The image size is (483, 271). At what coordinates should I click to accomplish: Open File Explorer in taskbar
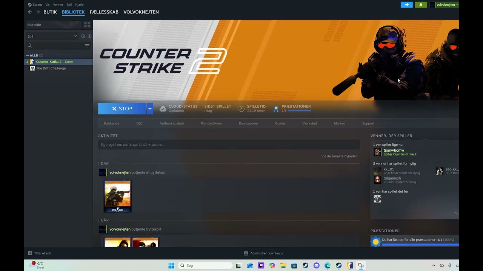(283, 266)
